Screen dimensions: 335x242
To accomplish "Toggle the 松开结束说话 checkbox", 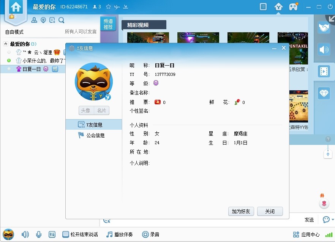I will pos(66,234).
